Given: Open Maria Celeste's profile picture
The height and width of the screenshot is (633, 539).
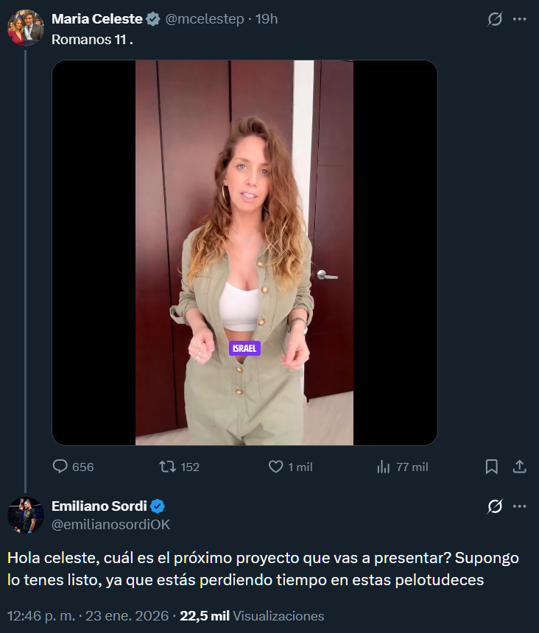Looking at the screenshot, I should tap(26, 28).
